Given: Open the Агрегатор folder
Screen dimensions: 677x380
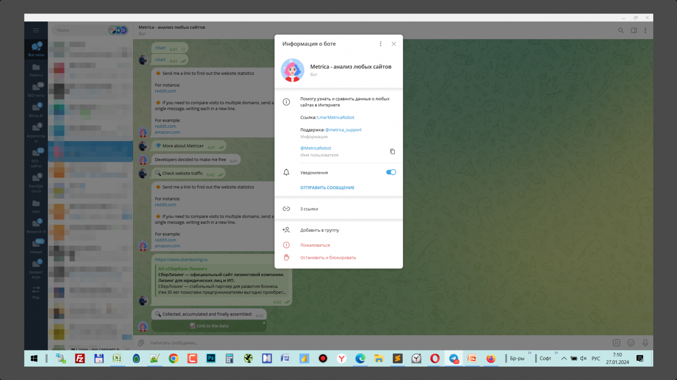Looking at the screenshot, I should (36, 132).
